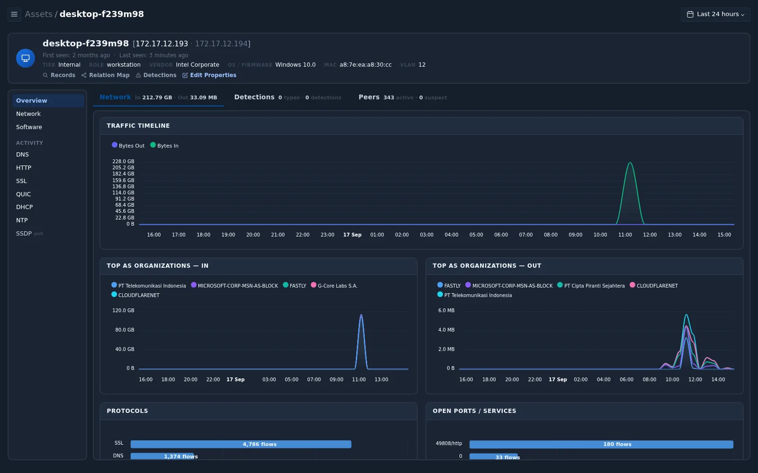758x473 pixels.
Task: Open the hamburger navigation menu
Action: coord(14,14)
